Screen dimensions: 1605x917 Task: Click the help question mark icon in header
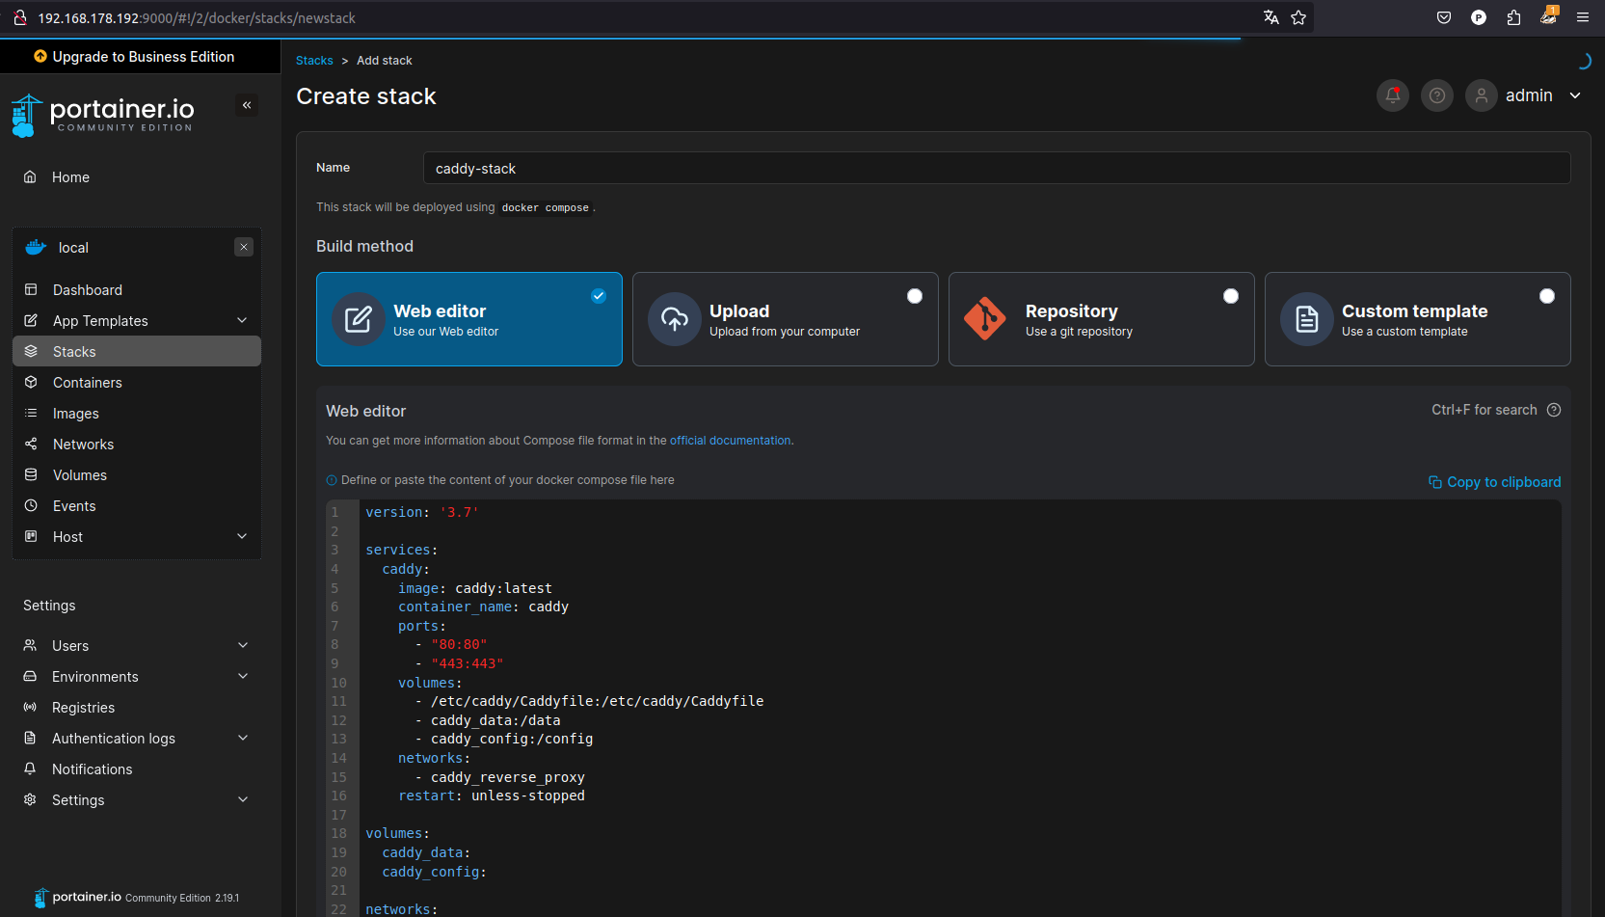click(1436, 95)
